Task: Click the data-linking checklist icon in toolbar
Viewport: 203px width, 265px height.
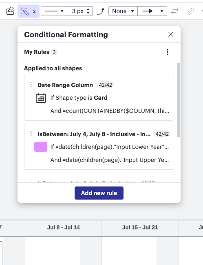Action: [10, 11]
